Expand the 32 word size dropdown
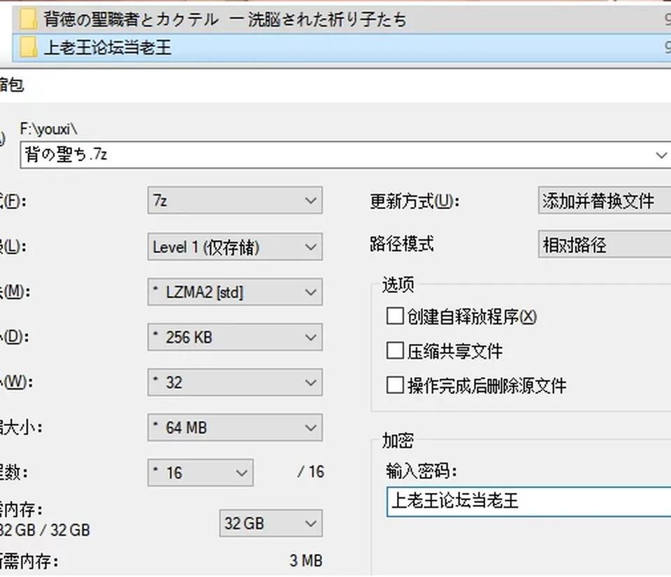 tap(235, 383)
